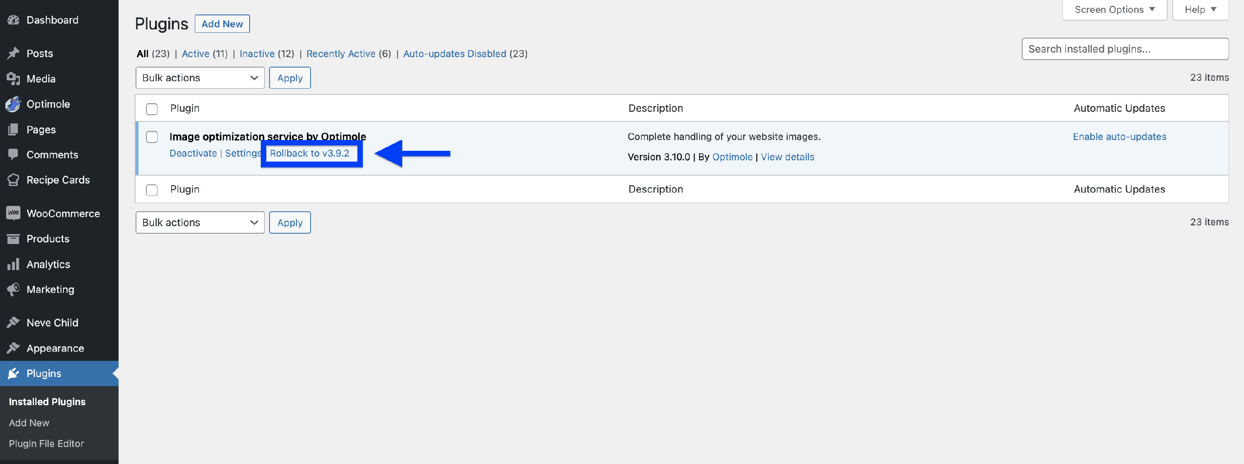1244x464 pixels.
Task: Click the Add New button beside Plugins
Action: click(x=222, y=24)
